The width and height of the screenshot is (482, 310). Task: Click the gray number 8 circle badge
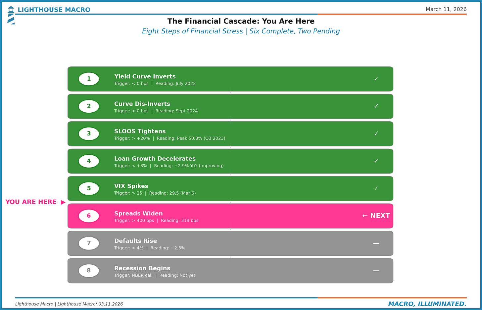pyautogui.click(x=89, y=271)
